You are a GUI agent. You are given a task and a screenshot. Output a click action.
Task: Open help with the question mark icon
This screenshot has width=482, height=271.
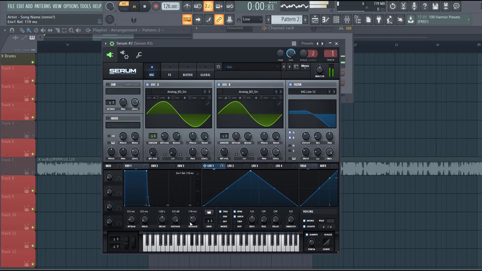(425, 6)
